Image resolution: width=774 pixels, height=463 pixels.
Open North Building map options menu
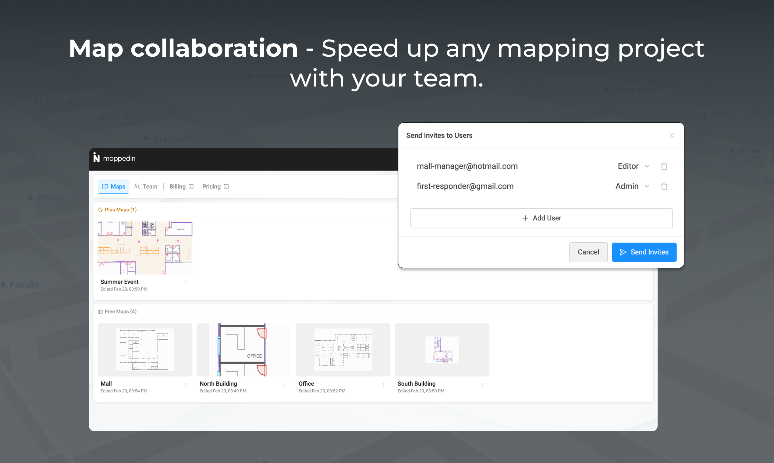(284, 383)
